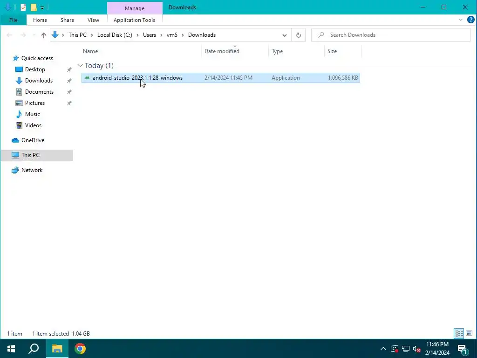Viewport: 477px width, 358px height.
Task: Open Desktop in the navigation pane
Action: point(35,69)
